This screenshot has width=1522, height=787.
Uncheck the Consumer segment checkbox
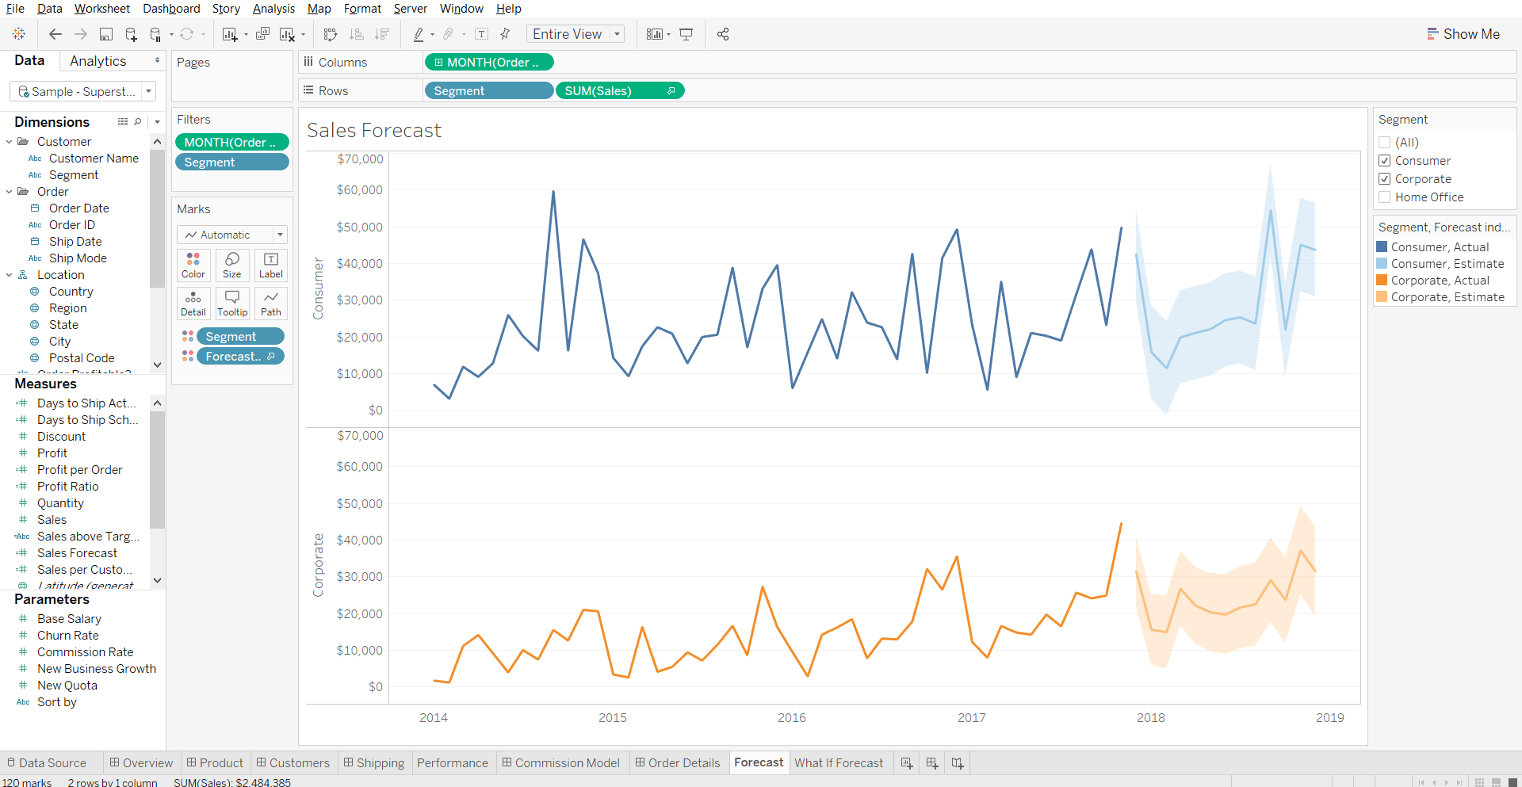pos(1385,161)
